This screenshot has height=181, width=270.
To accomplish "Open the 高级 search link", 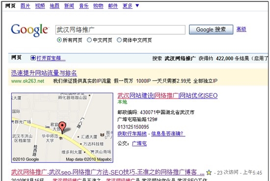I will click(241, 29).
